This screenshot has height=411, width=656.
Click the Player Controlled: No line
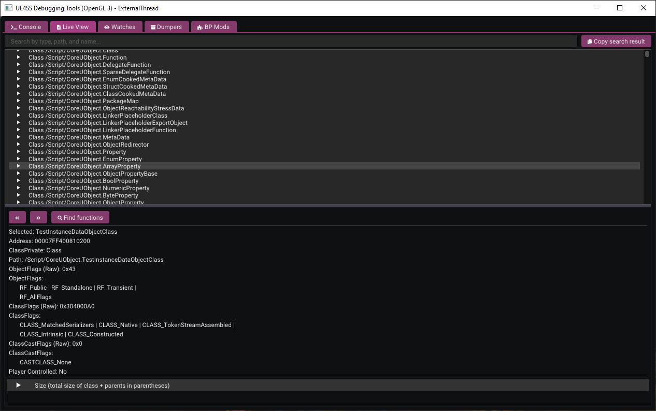pos(38,372)
